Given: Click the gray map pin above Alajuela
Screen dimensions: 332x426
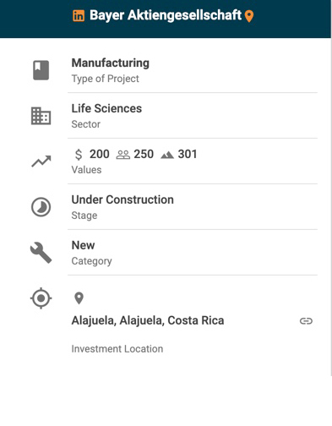Looking at the screenshot, I should coord(79,298).
